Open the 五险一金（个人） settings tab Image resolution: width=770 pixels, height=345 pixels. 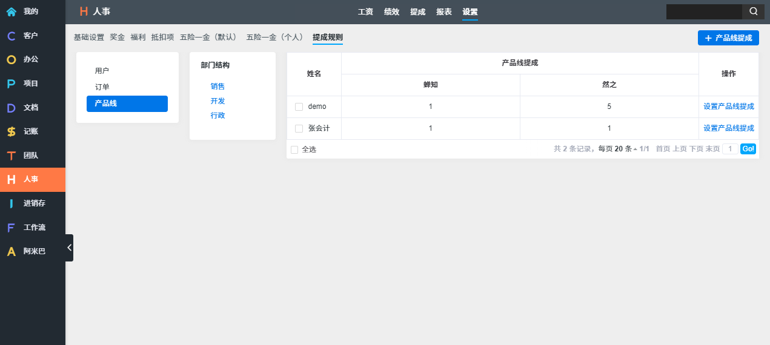click(276, 38)
